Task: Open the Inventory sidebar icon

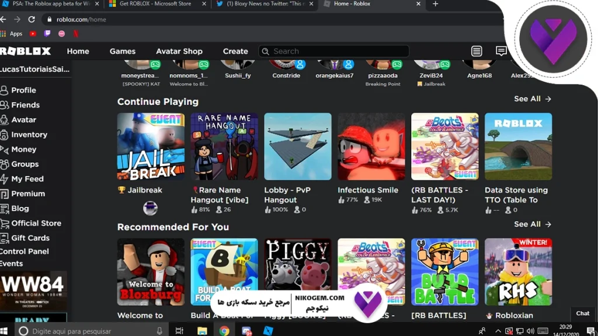Action: click(x=4, y=135)
